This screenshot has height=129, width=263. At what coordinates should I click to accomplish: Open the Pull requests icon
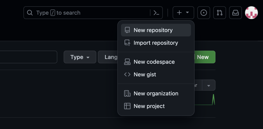click(x=219, y=13)
